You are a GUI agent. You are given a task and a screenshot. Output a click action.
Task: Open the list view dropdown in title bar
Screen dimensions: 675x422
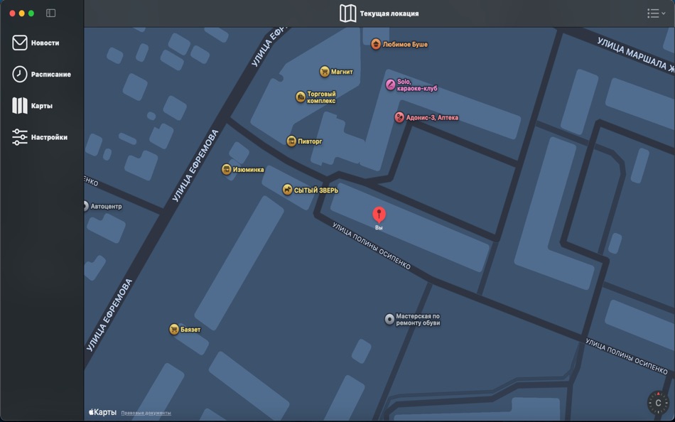(656, 13)
